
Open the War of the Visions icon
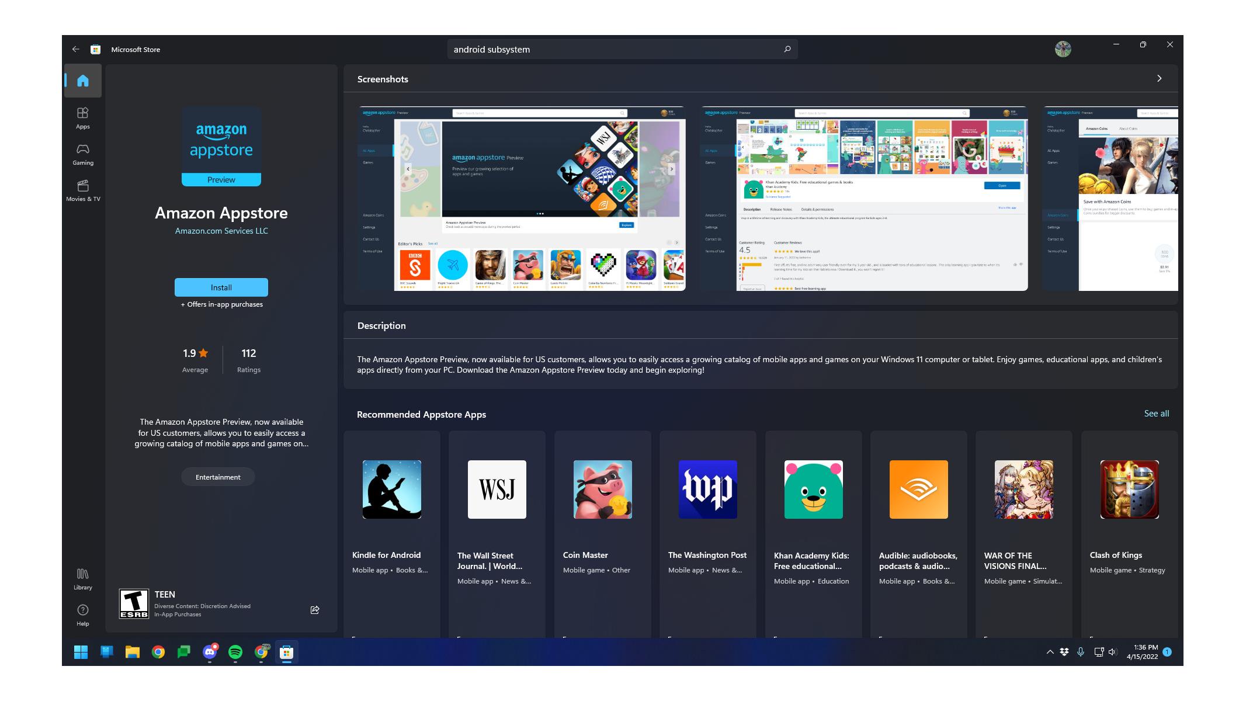pos(1024,490)
